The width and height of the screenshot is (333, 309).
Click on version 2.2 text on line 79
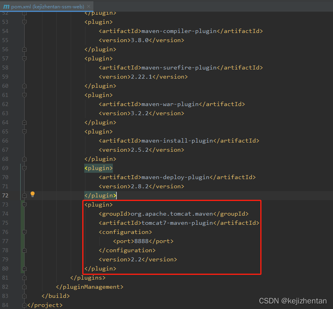pyautogui.click(x=136, y=259)
